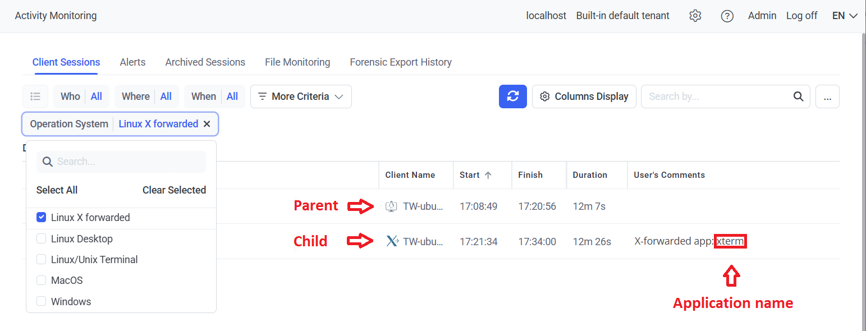Open the EN language dropdown
This screenshot has width=866, height=331.
pyautogui.click(x=845, y=16)
